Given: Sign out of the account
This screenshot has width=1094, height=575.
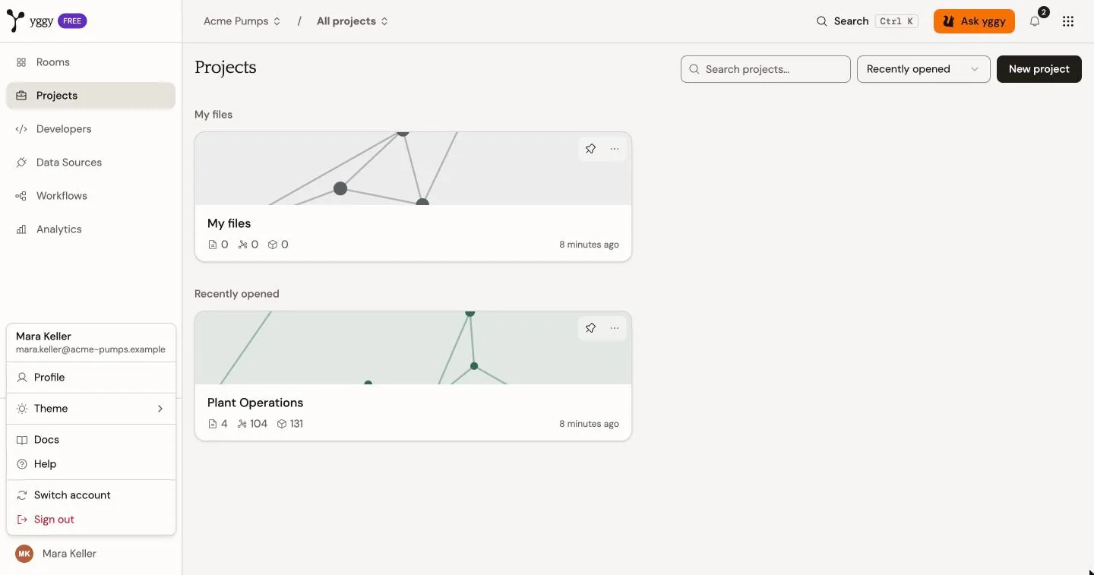Looking at the screenshot, I should (x=91, y=520).
